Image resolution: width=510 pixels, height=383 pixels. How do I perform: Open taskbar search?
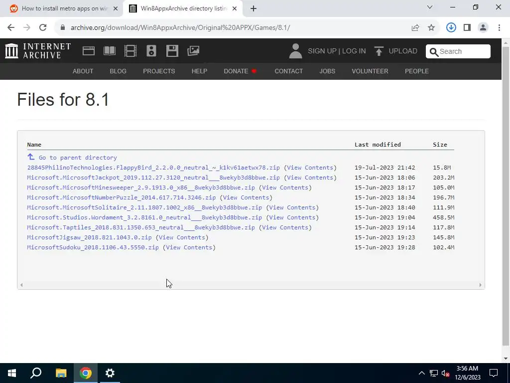(36, 373)
